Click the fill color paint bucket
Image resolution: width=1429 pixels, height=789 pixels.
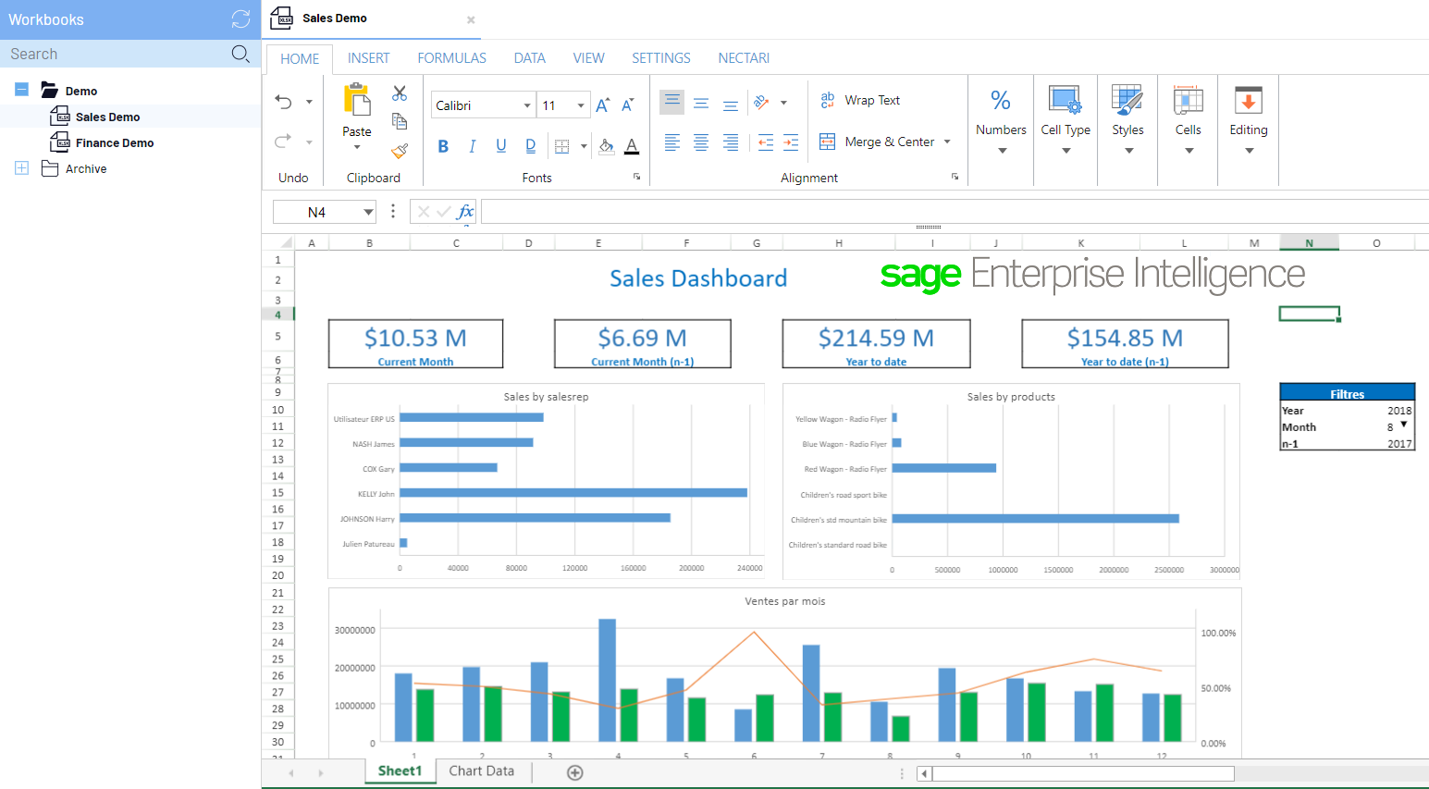pyautogui.click(x=606, y=145)
